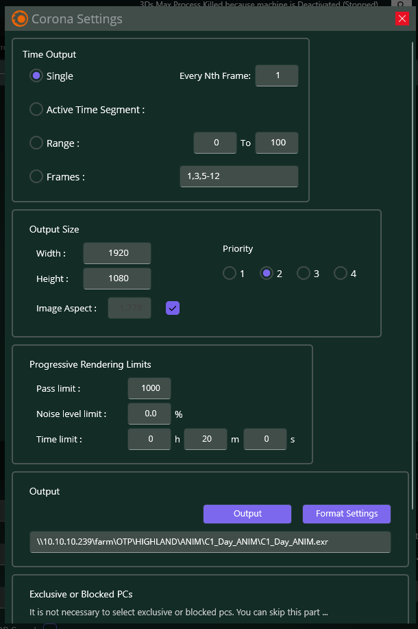Click the Corona Settings title text
This screenshot has height=629, width=418.
77,19
